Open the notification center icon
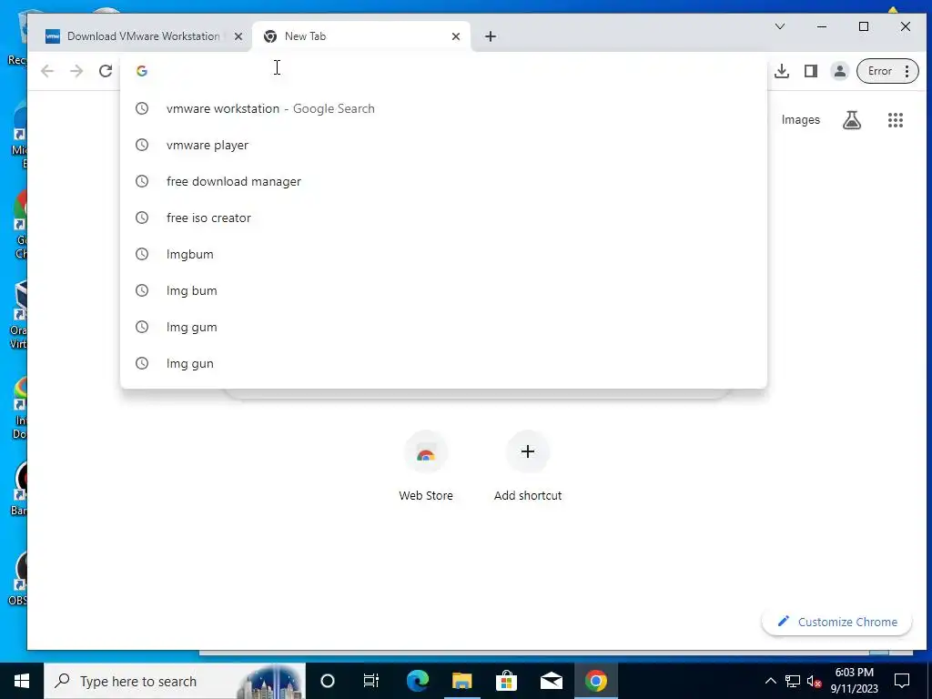Viewport: 932px width, 699px height. point(902,681)
